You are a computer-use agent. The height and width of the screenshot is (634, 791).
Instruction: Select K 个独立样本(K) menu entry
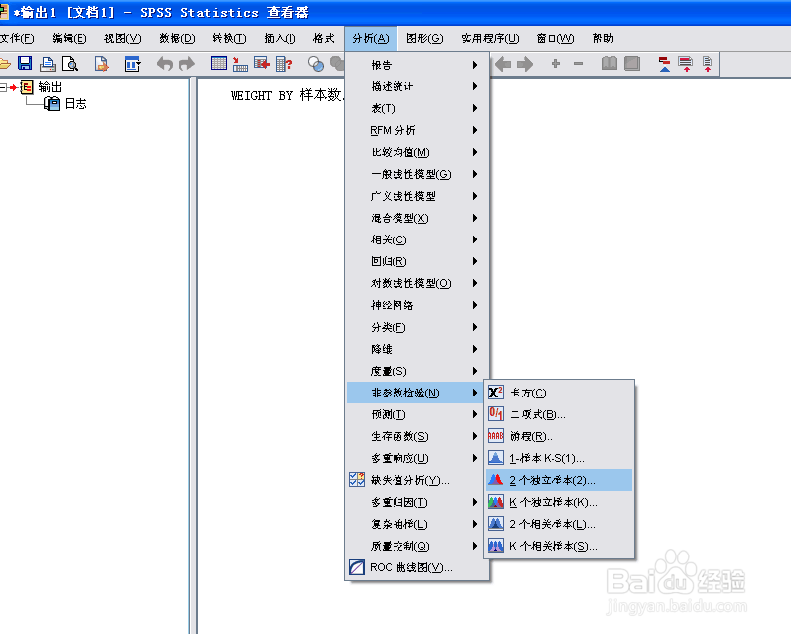pyautogui.click(x=558, y=502)
